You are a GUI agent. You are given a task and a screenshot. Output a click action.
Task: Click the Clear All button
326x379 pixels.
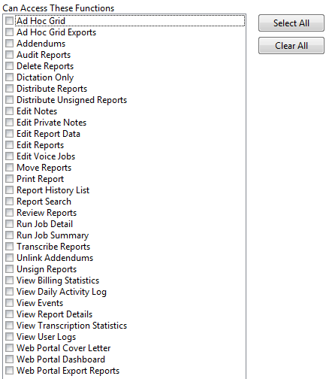pyautogui.click(x=291, y=46)
